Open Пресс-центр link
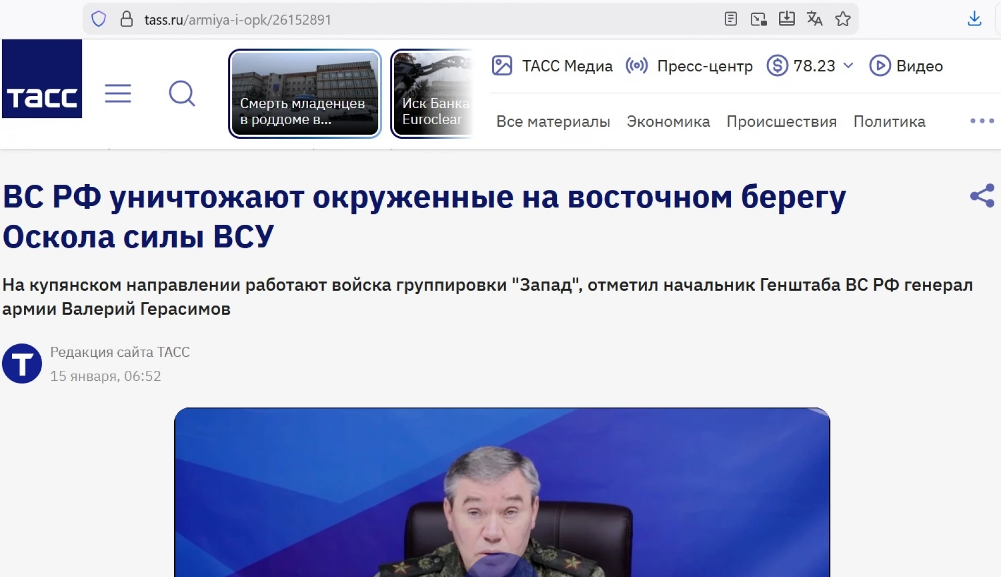This screenshot has height=577, width=1001. tap(689, 66)
